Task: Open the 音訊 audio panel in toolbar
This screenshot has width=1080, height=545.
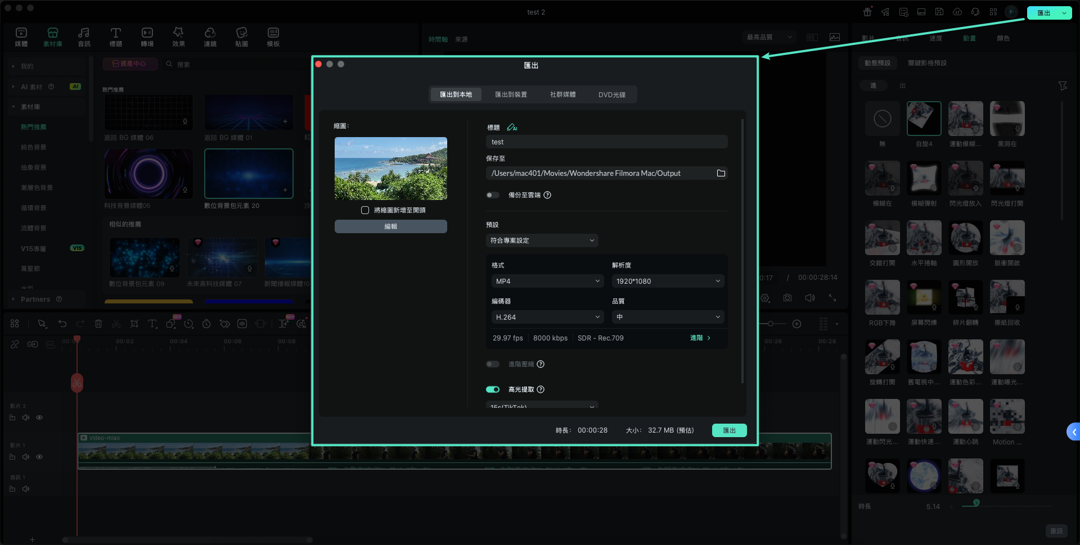Action: coord(84,37)
